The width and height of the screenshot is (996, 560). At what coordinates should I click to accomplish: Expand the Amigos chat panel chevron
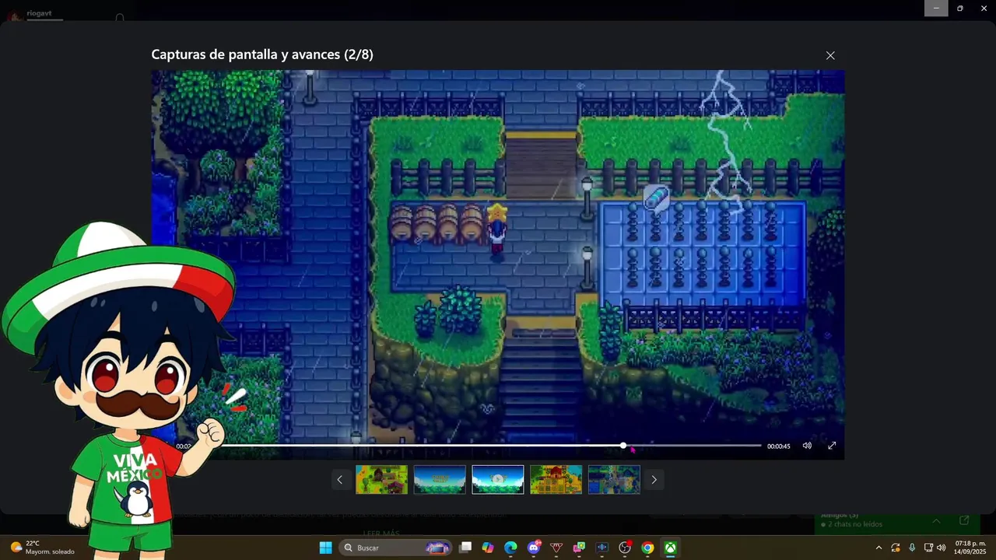pyautogui.click(x=936, y=520)
